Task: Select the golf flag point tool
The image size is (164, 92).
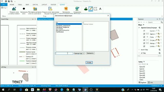Action: point(86,9)
